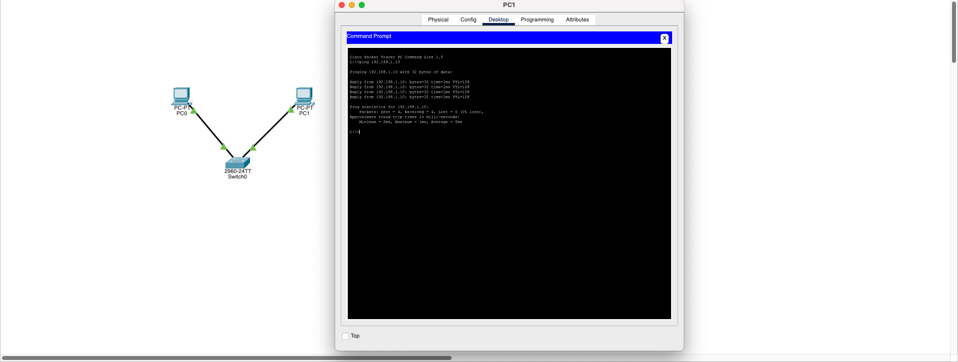Click the PC0 label text
The image size is (958, 362).
click(x=182, y=114)
